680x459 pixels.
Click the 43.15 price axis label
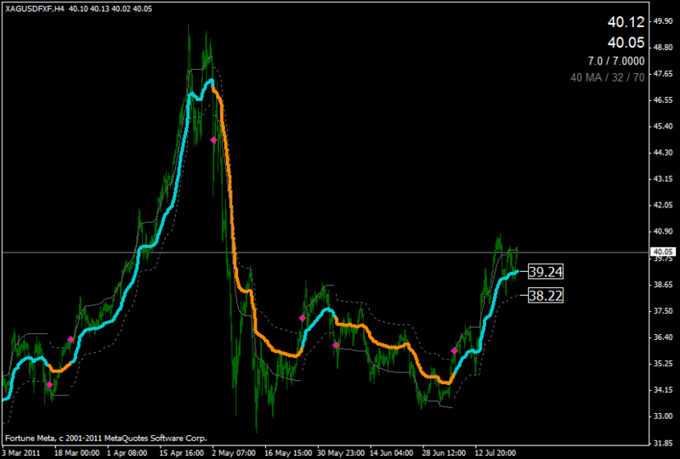(663, 178)
